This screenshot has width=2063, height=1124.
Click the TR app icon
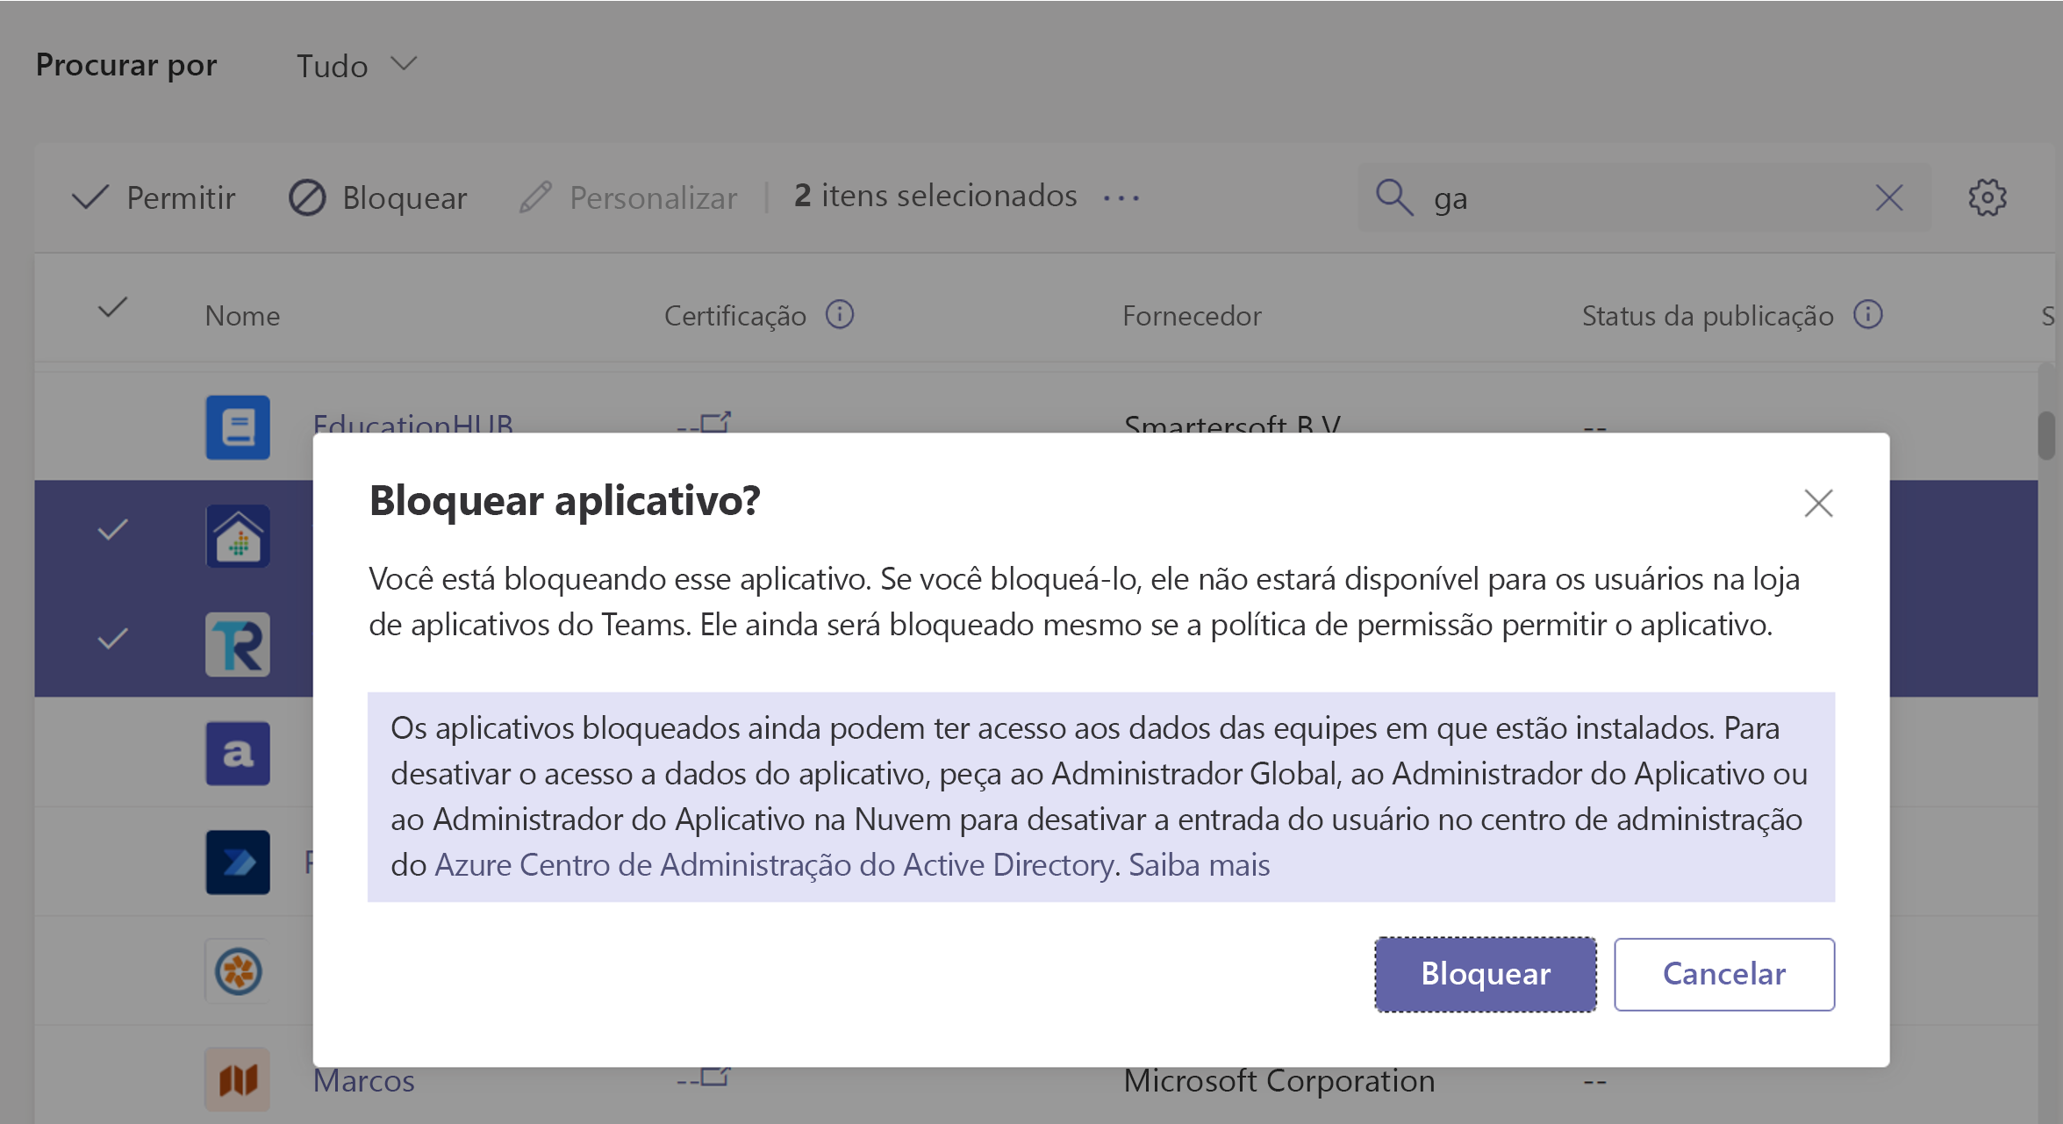(x=238, y=644)
